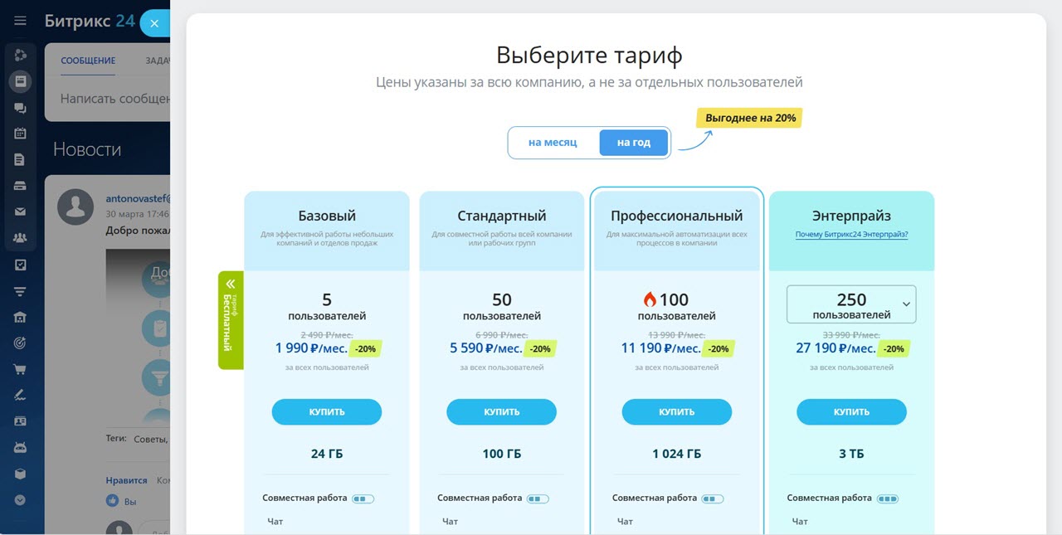Open «Почему Битрикс24 Энтерпрайз?» link

click(x=851, y=235)
